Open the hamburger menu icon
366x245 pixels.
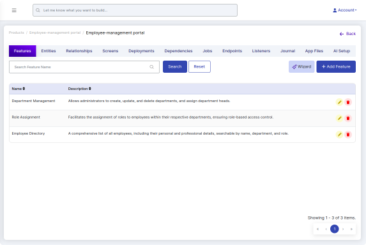pos(14,10)
